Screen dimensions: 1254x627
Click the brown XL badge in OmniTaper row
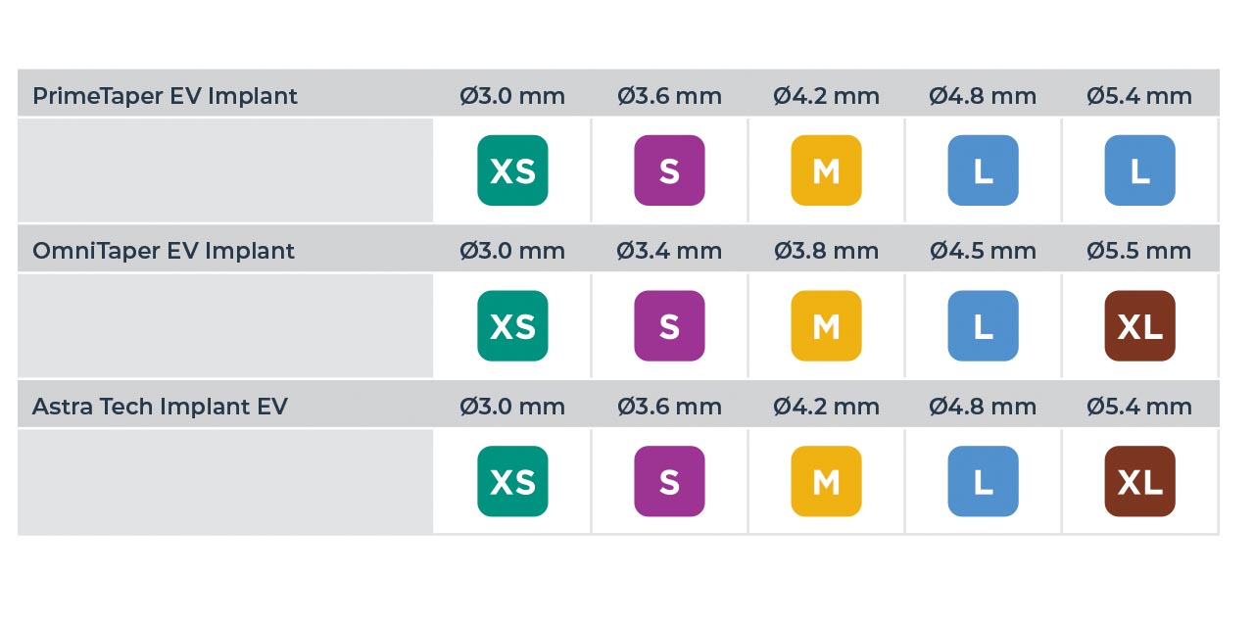click(x=1139, y=326)
